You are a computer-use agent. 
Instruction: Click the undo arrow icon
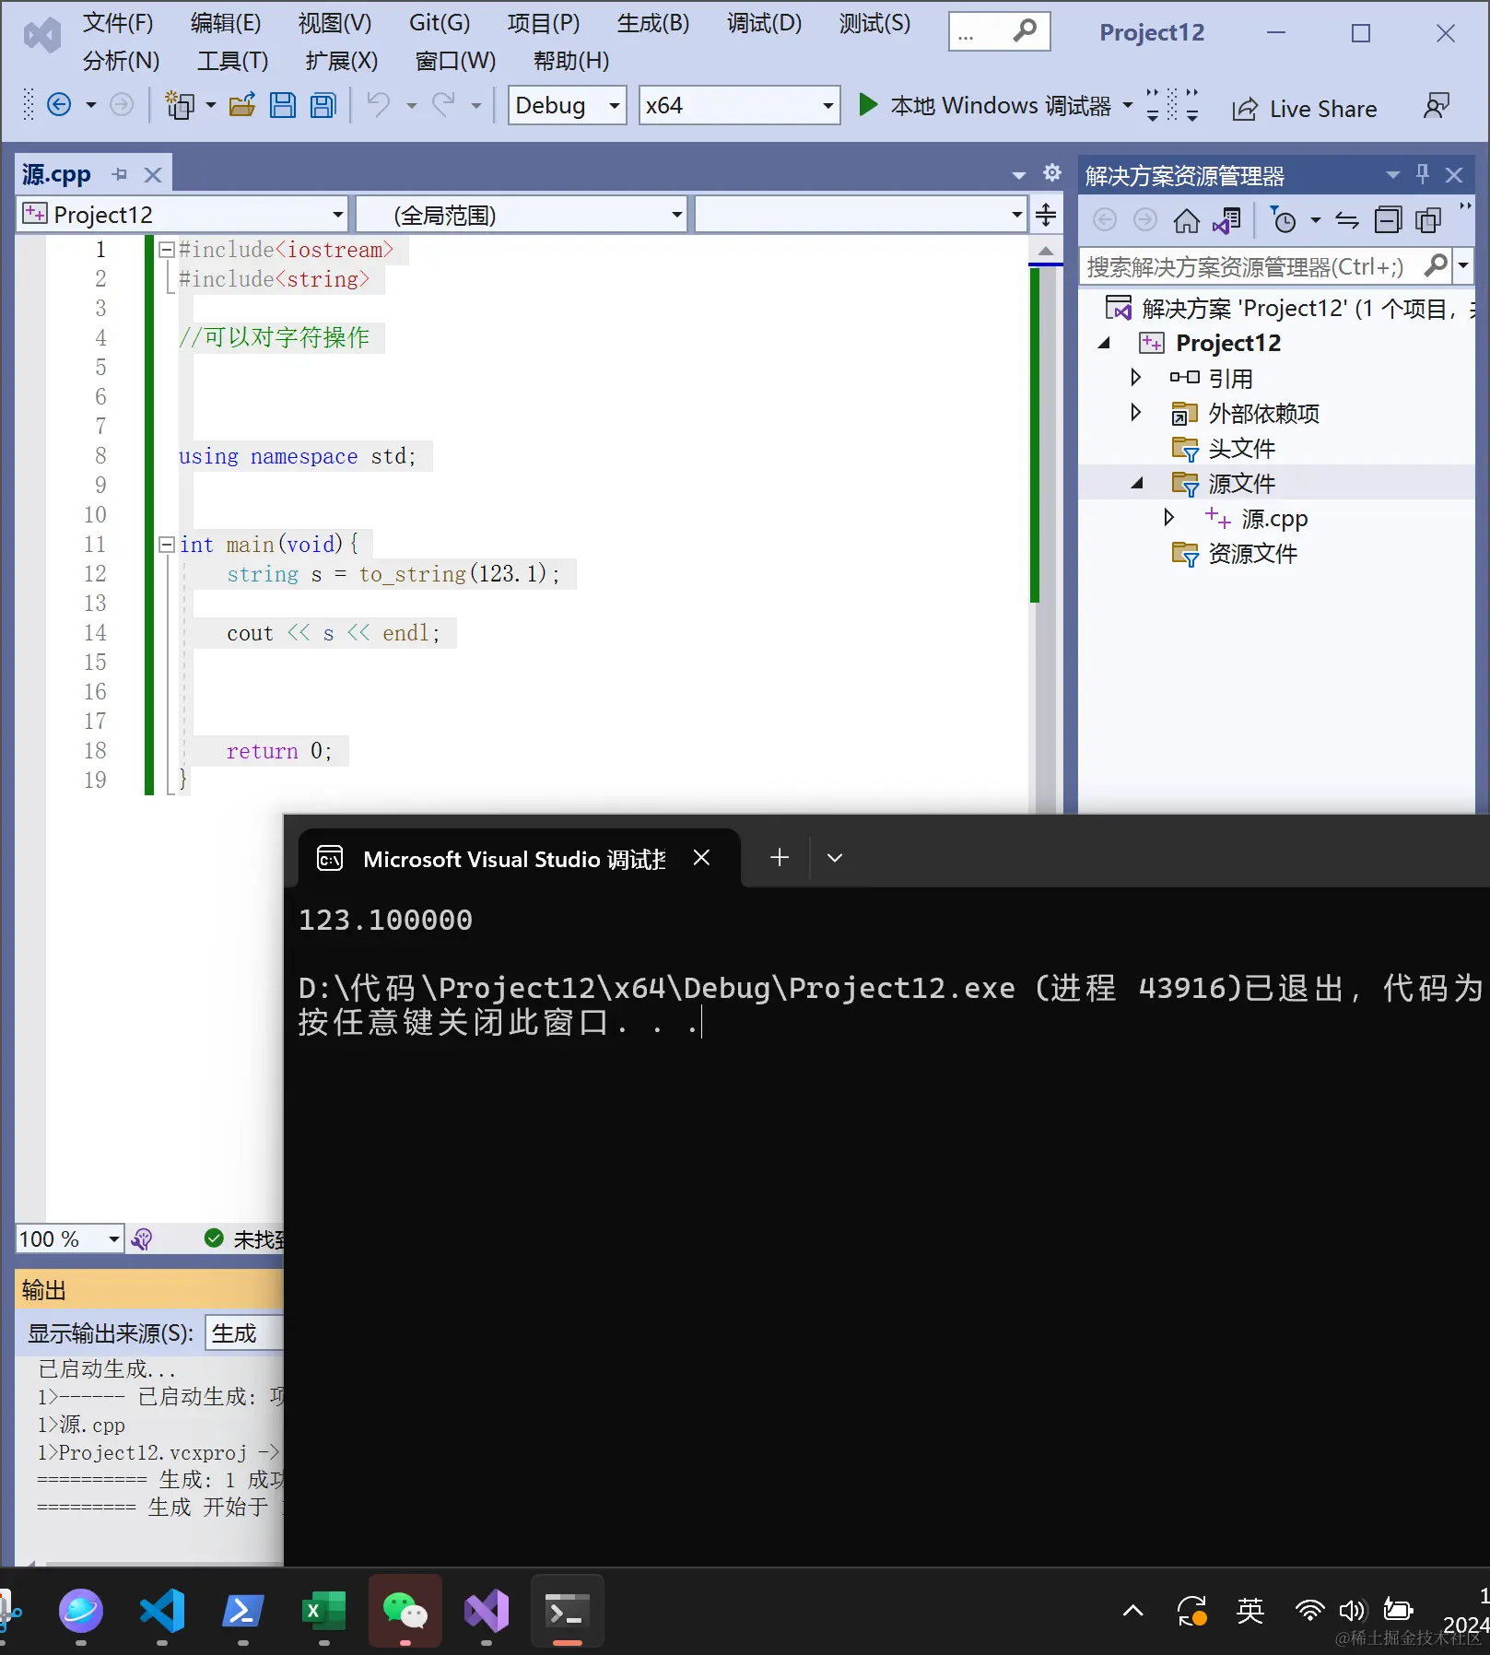click(x=378, y=105)
